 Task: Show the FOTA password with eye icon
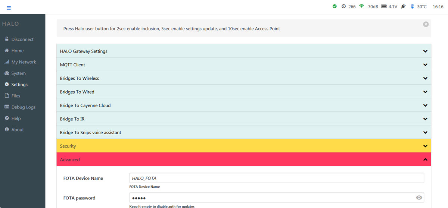tap(419, 198)
